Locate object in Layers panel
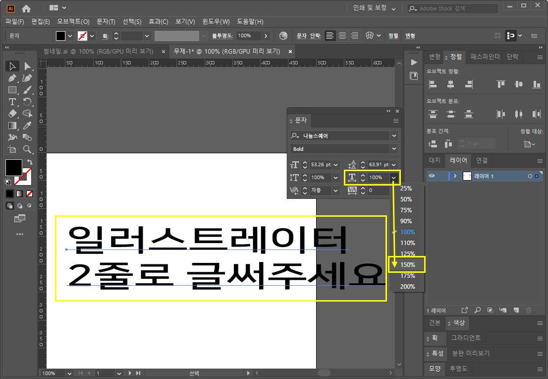Viewport: 548px width, 379px height. coord(478,310)
